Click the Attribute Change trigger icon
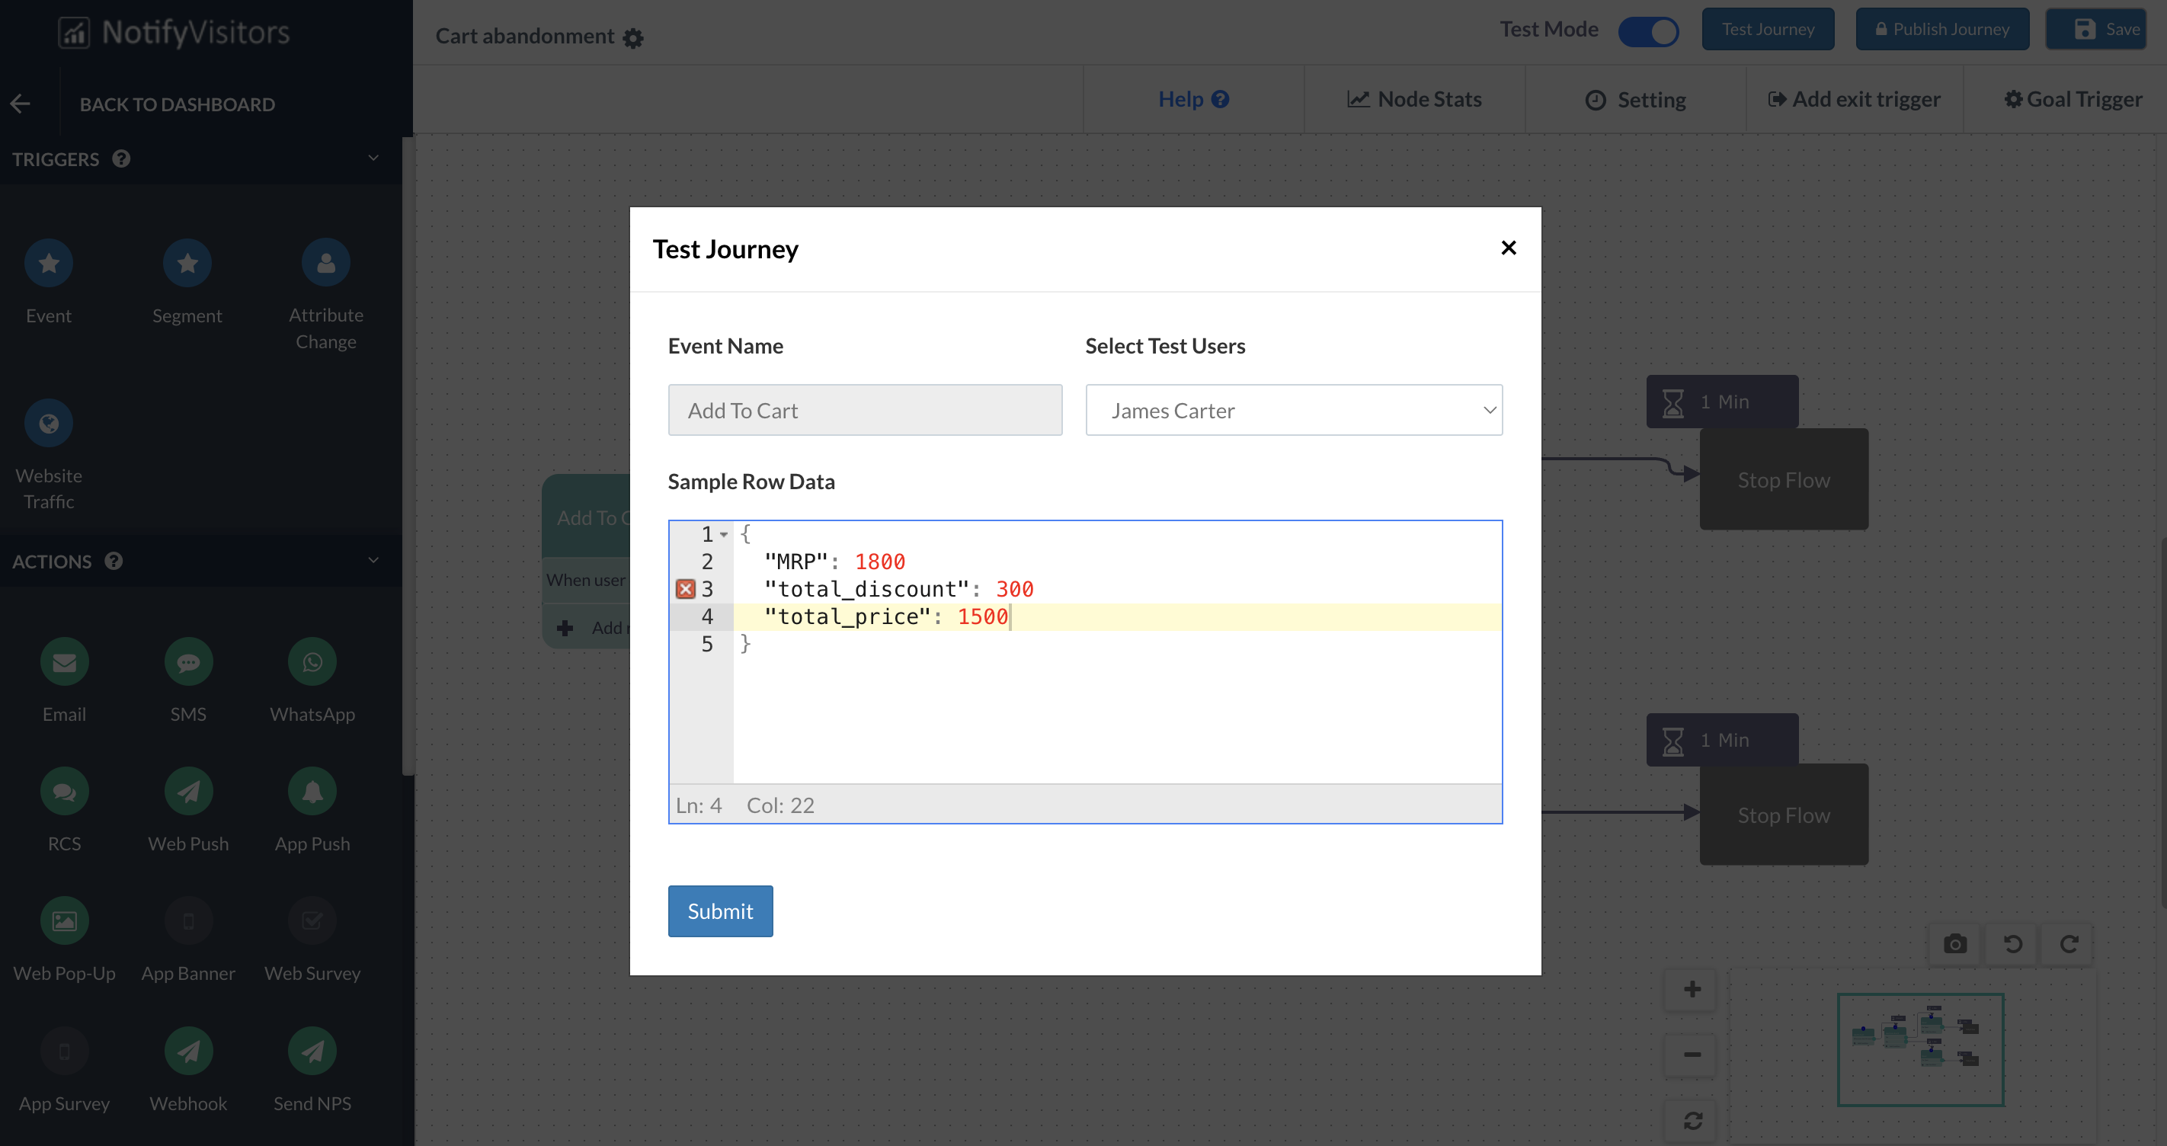2167x1146 pixels. pyautogui.click(x=325, y=264)
